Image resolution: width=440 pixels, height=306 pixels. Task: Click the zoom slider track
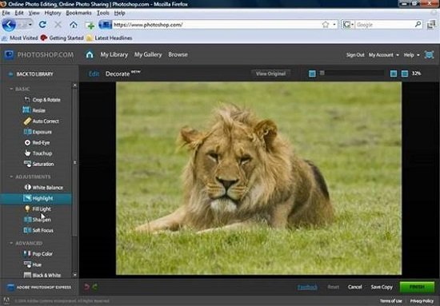(x=353, y=74)
